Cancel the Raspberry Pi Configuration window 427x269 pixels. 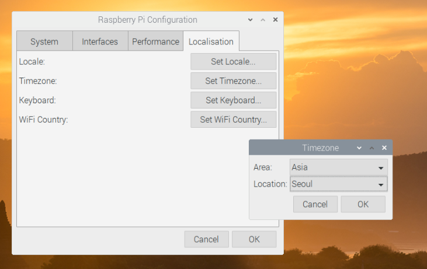[206, 239]
